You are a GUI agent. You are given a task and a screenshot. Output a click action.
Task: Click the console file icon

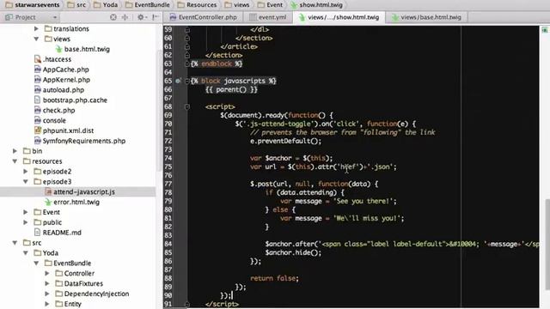pyautogui.click(x=38, y=120)
